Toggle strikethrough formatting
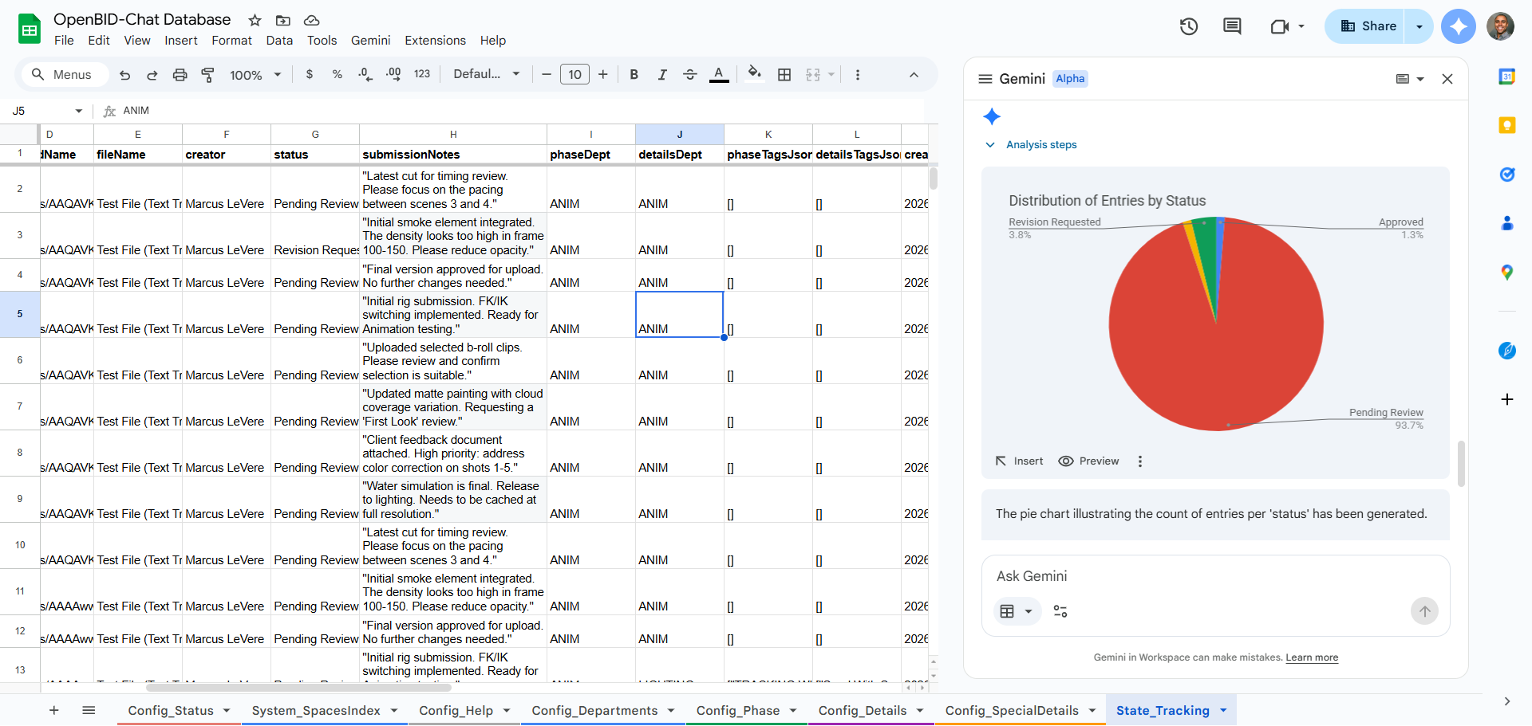This screenshot has width=1532, height=726. [x=690, y=74]
